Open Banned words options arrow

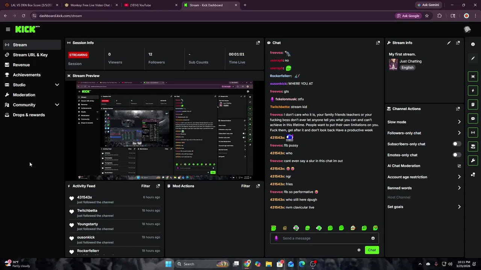[459, 188]
